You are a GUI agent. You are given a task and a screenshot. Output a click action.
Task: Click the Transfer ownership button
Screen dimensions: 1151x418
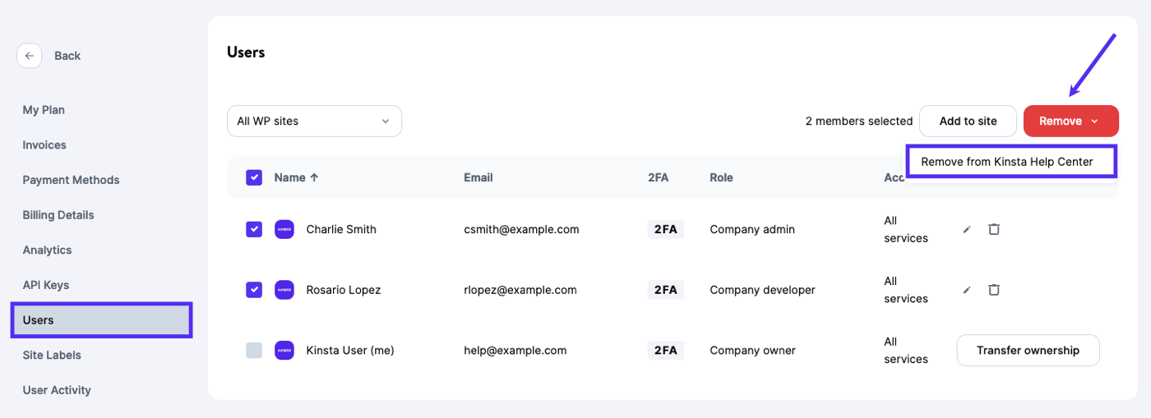click(1028, 350)
